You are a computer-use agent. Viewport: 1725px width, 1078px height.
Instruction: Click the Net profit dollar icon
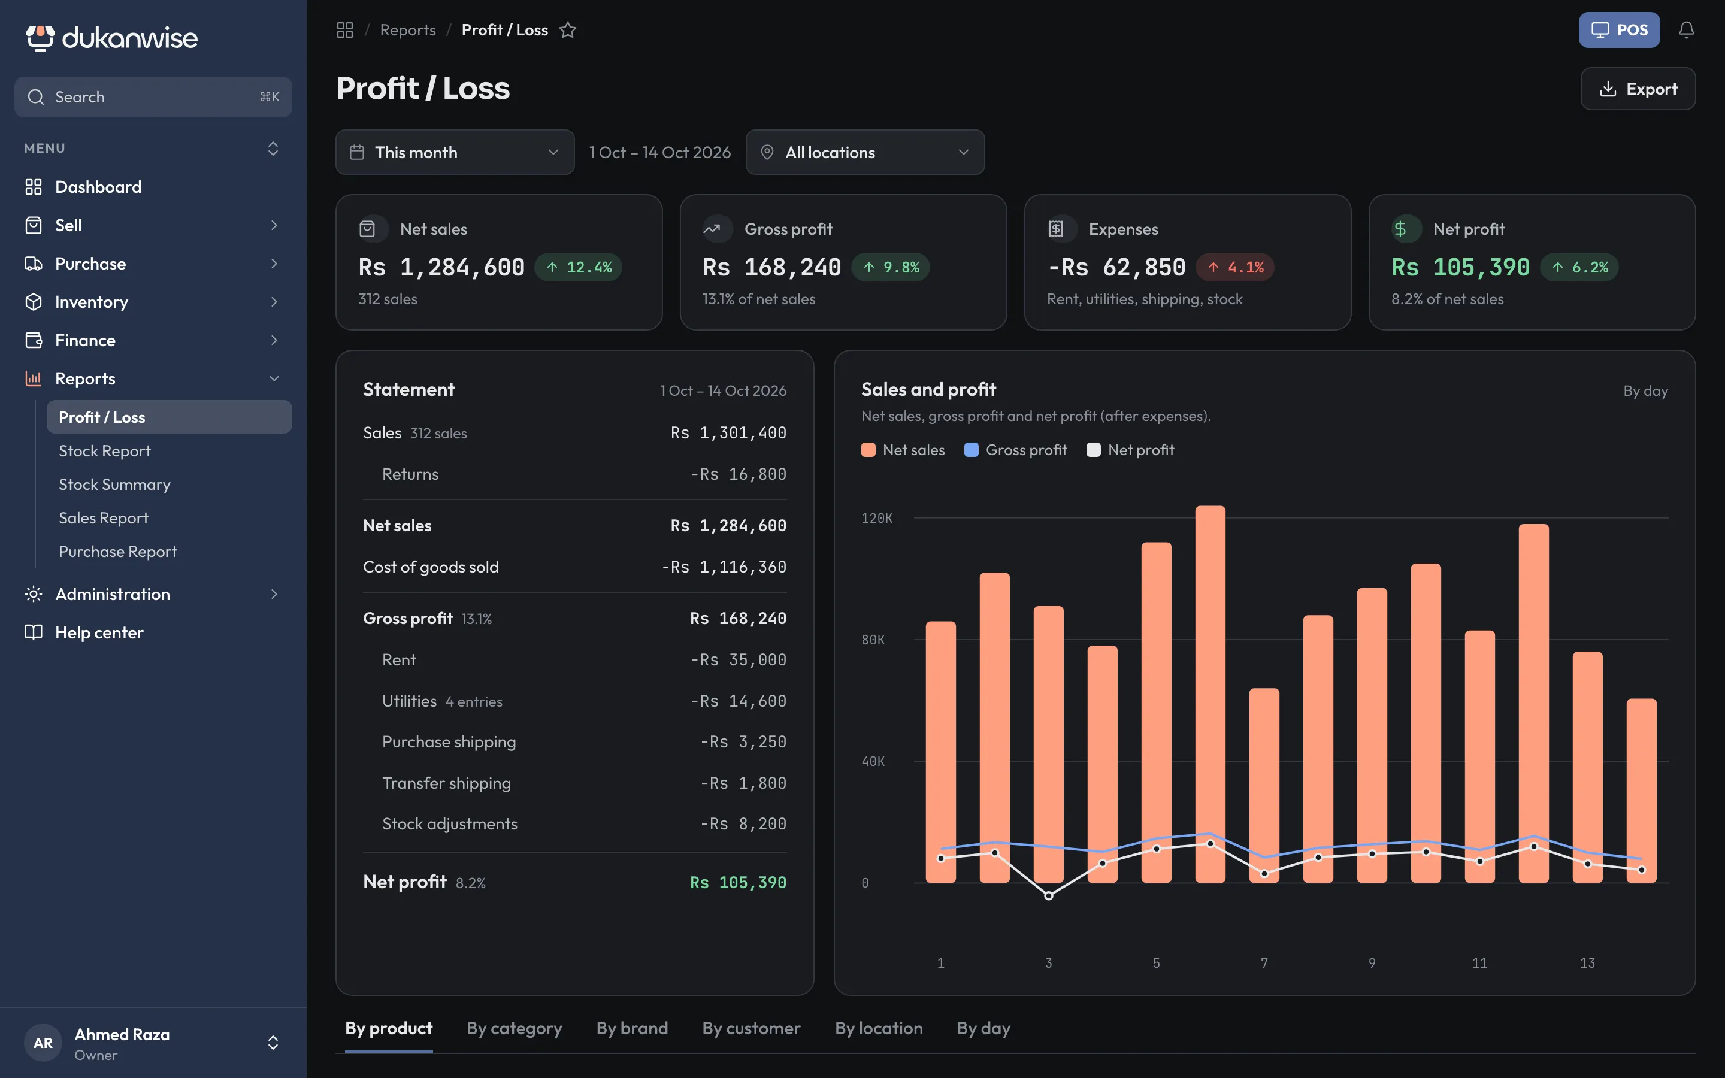[1401, 229]
